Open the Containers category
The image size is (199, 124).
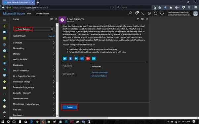click(x=34, y=115)
